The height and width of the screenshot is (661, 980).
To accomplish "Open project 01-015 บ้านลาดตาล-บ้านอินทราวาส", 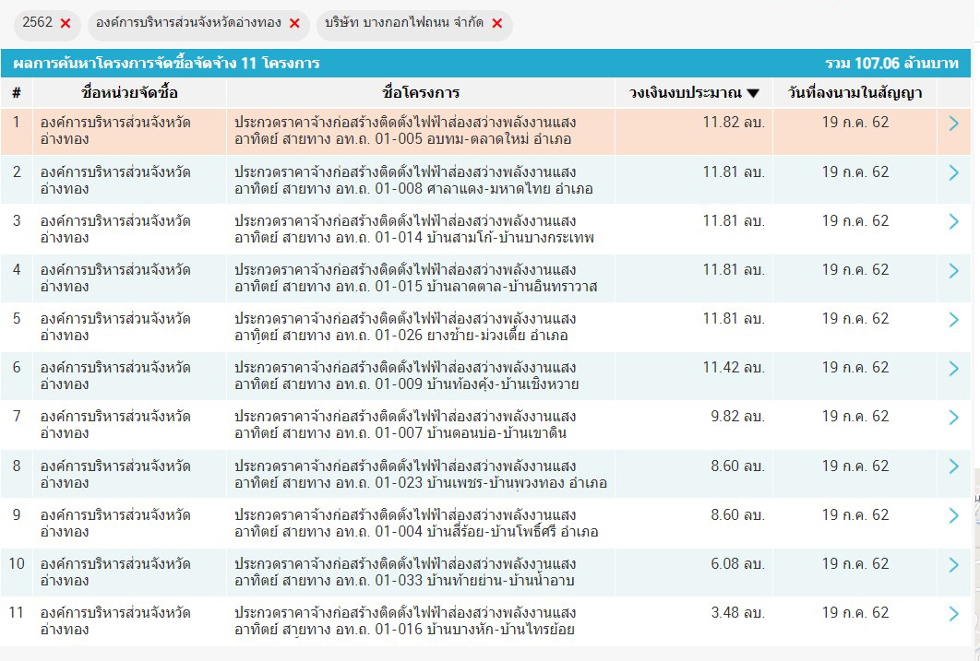I will (415, 278).
